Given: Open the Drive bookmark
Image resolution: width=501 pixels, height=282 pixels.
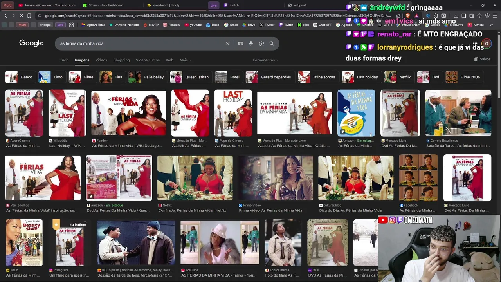Looking at the screenshot, I should pos(248,25).
